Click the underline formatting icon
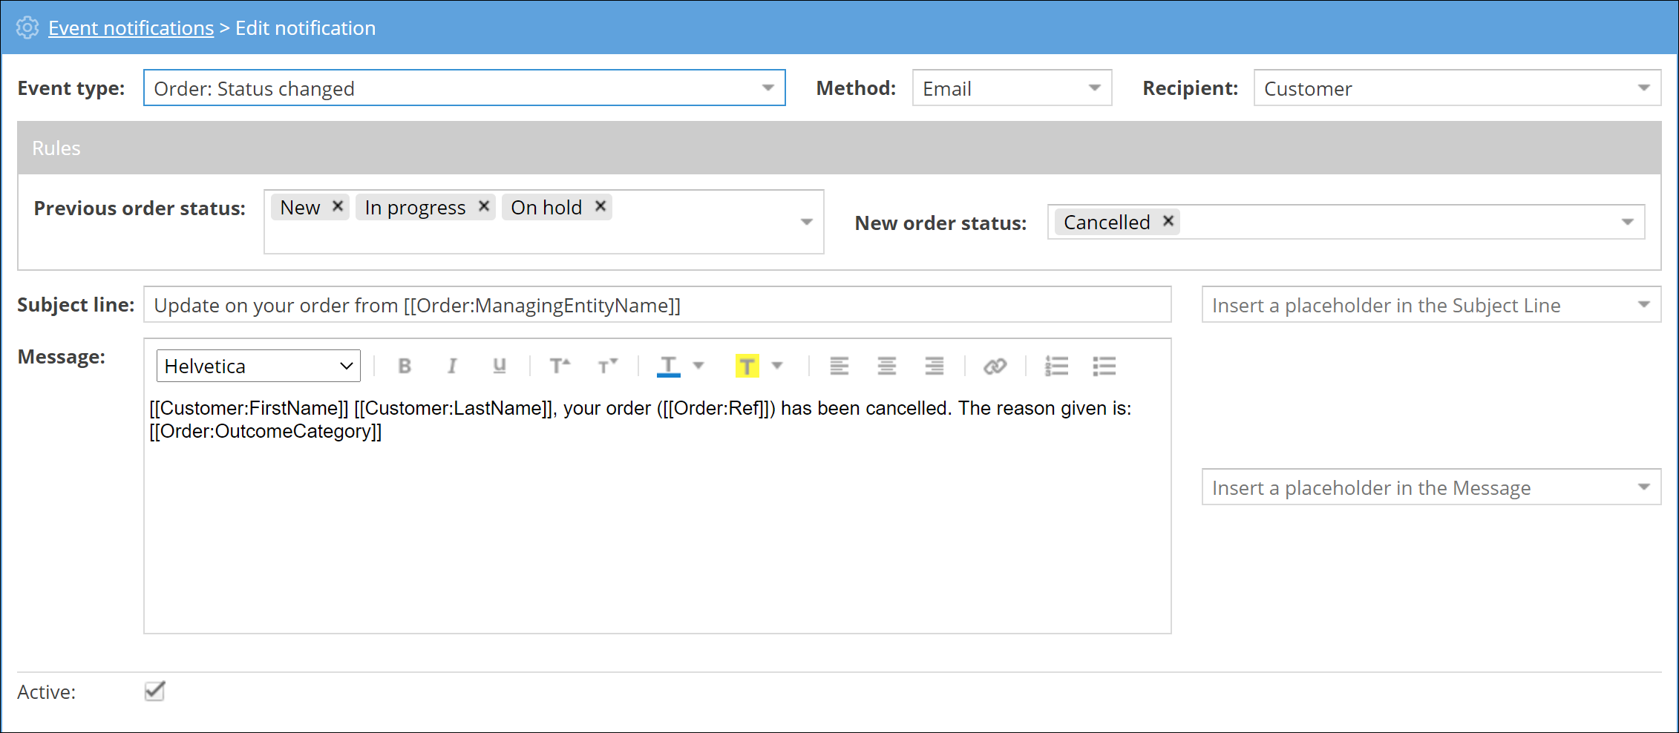 coord(499,366)
